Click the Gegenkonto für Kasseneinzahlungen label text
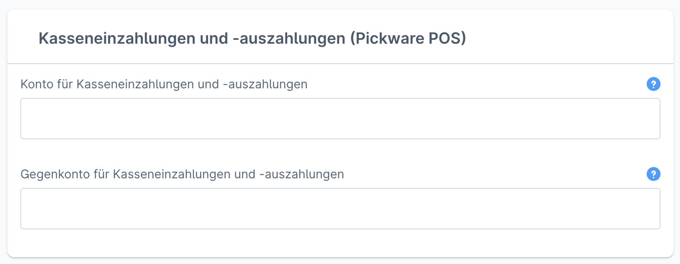680x264 pixels. 182,174
